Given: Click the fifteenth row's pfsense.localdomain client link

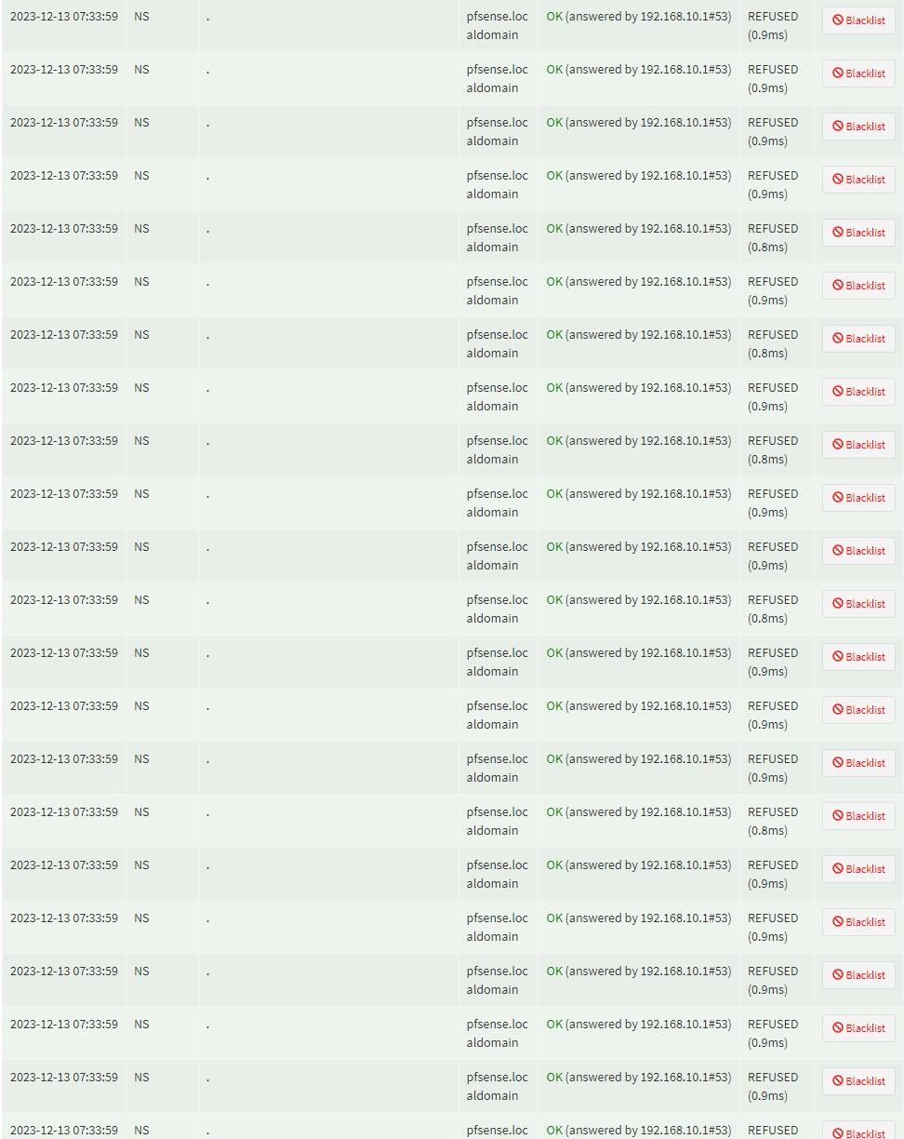Looking at the screenshot, I should pyautogui.click(x=497, y=768).
